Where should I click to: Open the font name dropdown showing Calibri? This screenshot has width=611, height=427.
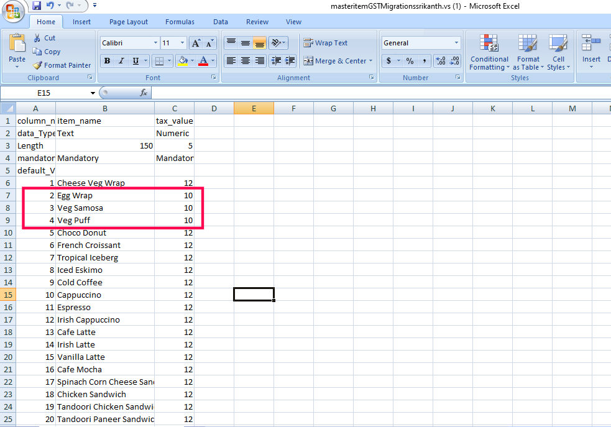pyautogui.click(x=155, y=43)
